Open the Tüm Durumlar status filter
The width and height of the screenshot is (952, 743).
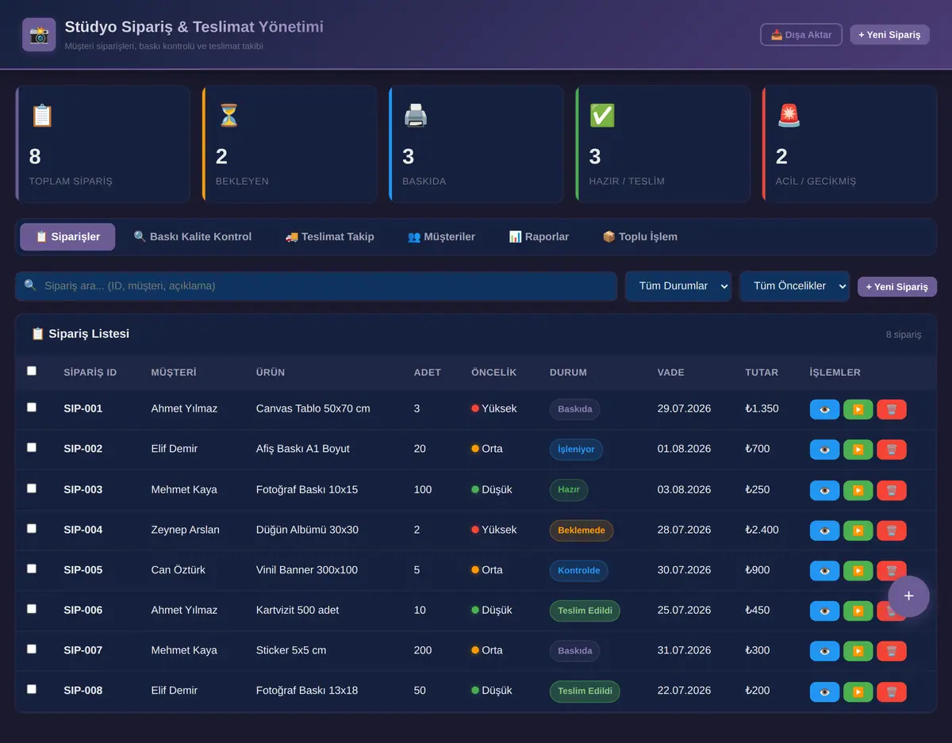coord(678,286)
